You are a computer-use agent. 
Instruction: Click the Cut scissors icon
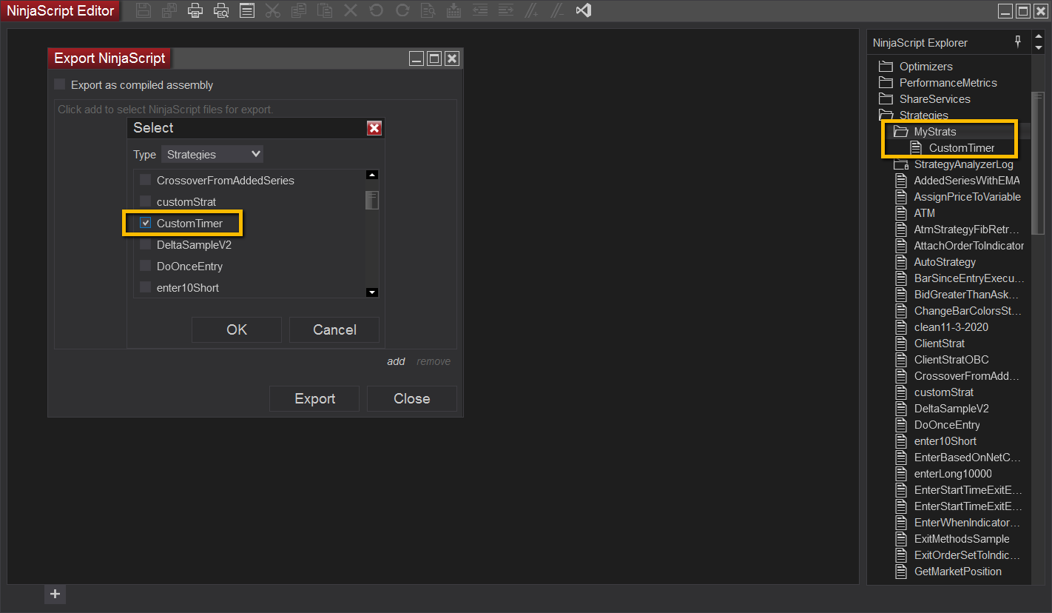tap(273, 11)
